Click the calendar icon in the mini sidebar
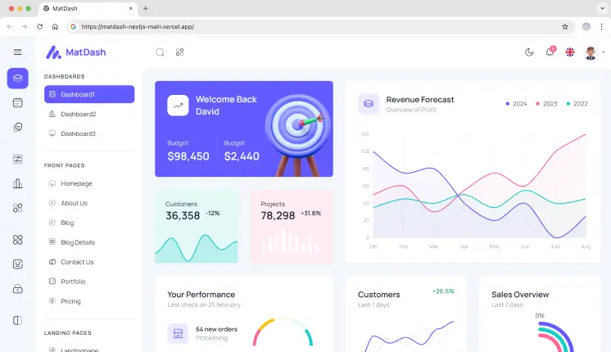 [x=17, y=102]
